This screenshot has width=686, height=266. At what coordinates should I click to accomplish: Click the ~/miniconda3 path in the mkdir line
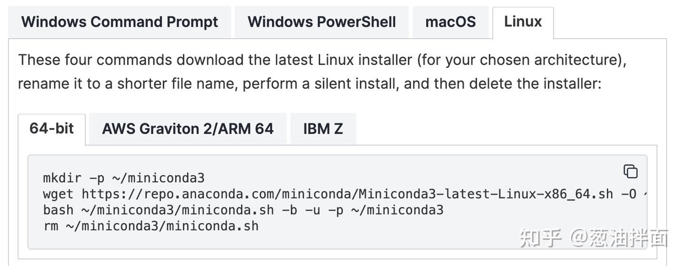[x=158, y=178]
